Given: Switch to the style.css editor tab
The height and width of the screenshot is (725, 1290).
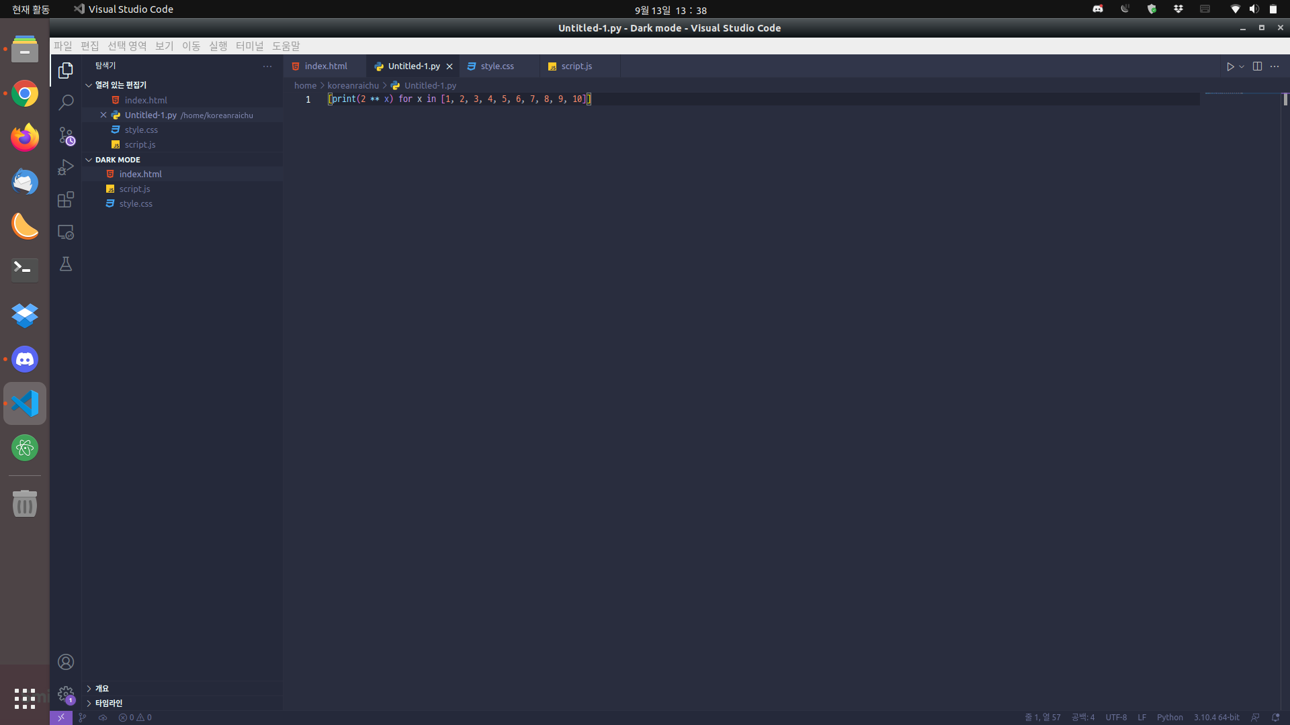Looking at the screenshot, I should coord(497,66).
